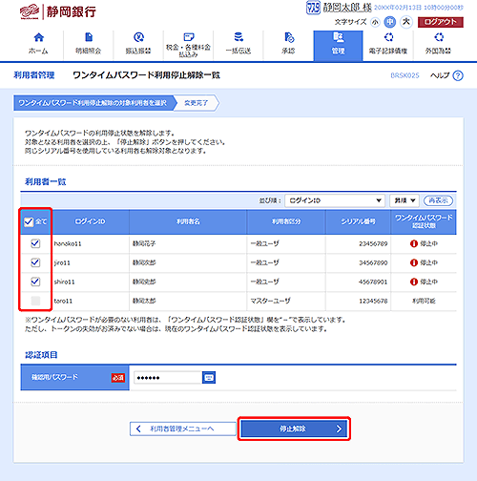Click login ID taro11
Image resolution: width=477 pixels, height=481 pixels.
(x=63, y=301)
